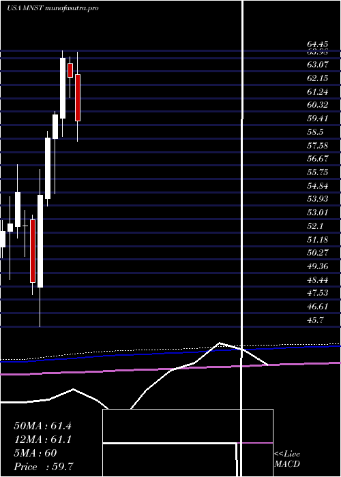
Task: Click the 49.36 price axis value
Action: click(x=318, y=266)
